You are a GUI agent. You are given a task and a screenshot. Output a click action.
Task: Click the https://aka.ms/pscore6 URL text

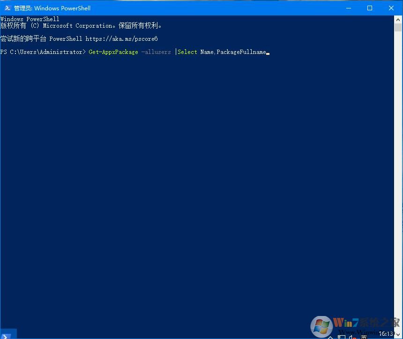coord(121,39)
